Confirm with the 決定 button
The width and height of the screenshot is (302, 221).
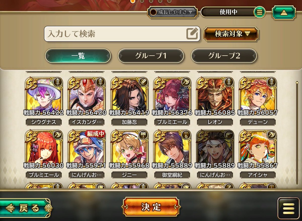click(x=151, y=207)
